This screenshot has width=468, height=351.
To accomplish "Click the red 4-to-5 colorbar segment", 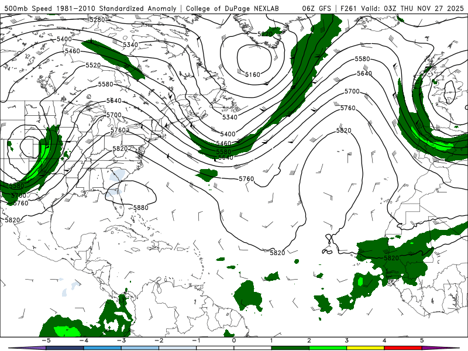I will [403, 348].
